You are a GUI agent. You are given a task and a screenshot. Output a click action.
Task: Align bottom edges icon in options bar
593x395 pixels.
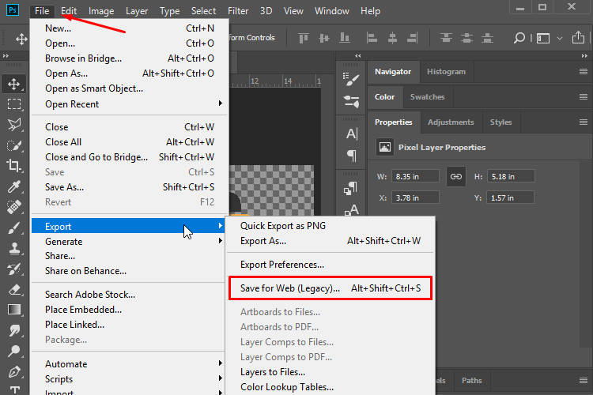point(345,38)
